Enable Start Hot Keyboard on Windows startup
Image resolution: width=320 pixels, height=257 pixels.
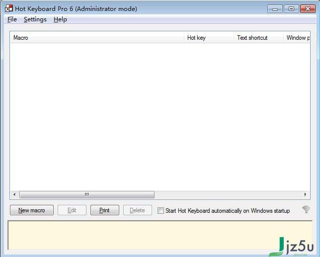160,210
